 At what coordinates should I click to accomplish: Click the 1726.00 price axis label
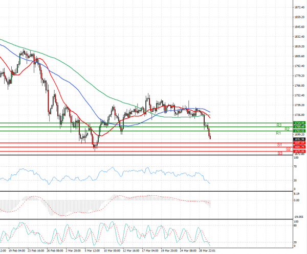(299, 115)
